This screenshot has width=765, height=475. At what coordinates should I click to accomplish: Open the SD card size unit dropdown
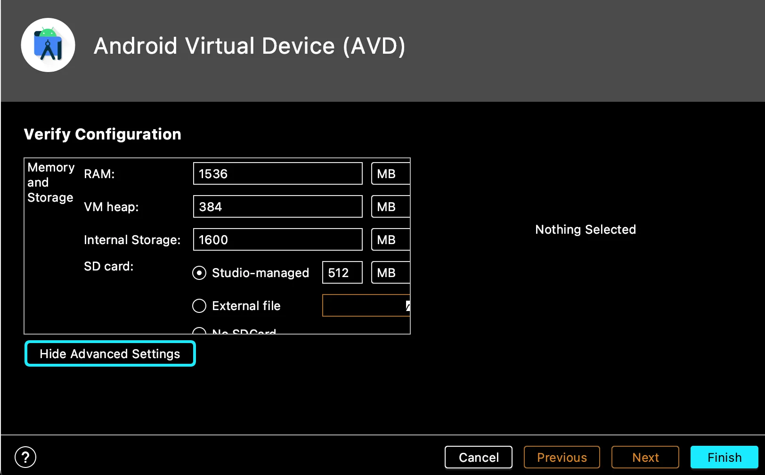pyautogui.click(x=391, y=273)
